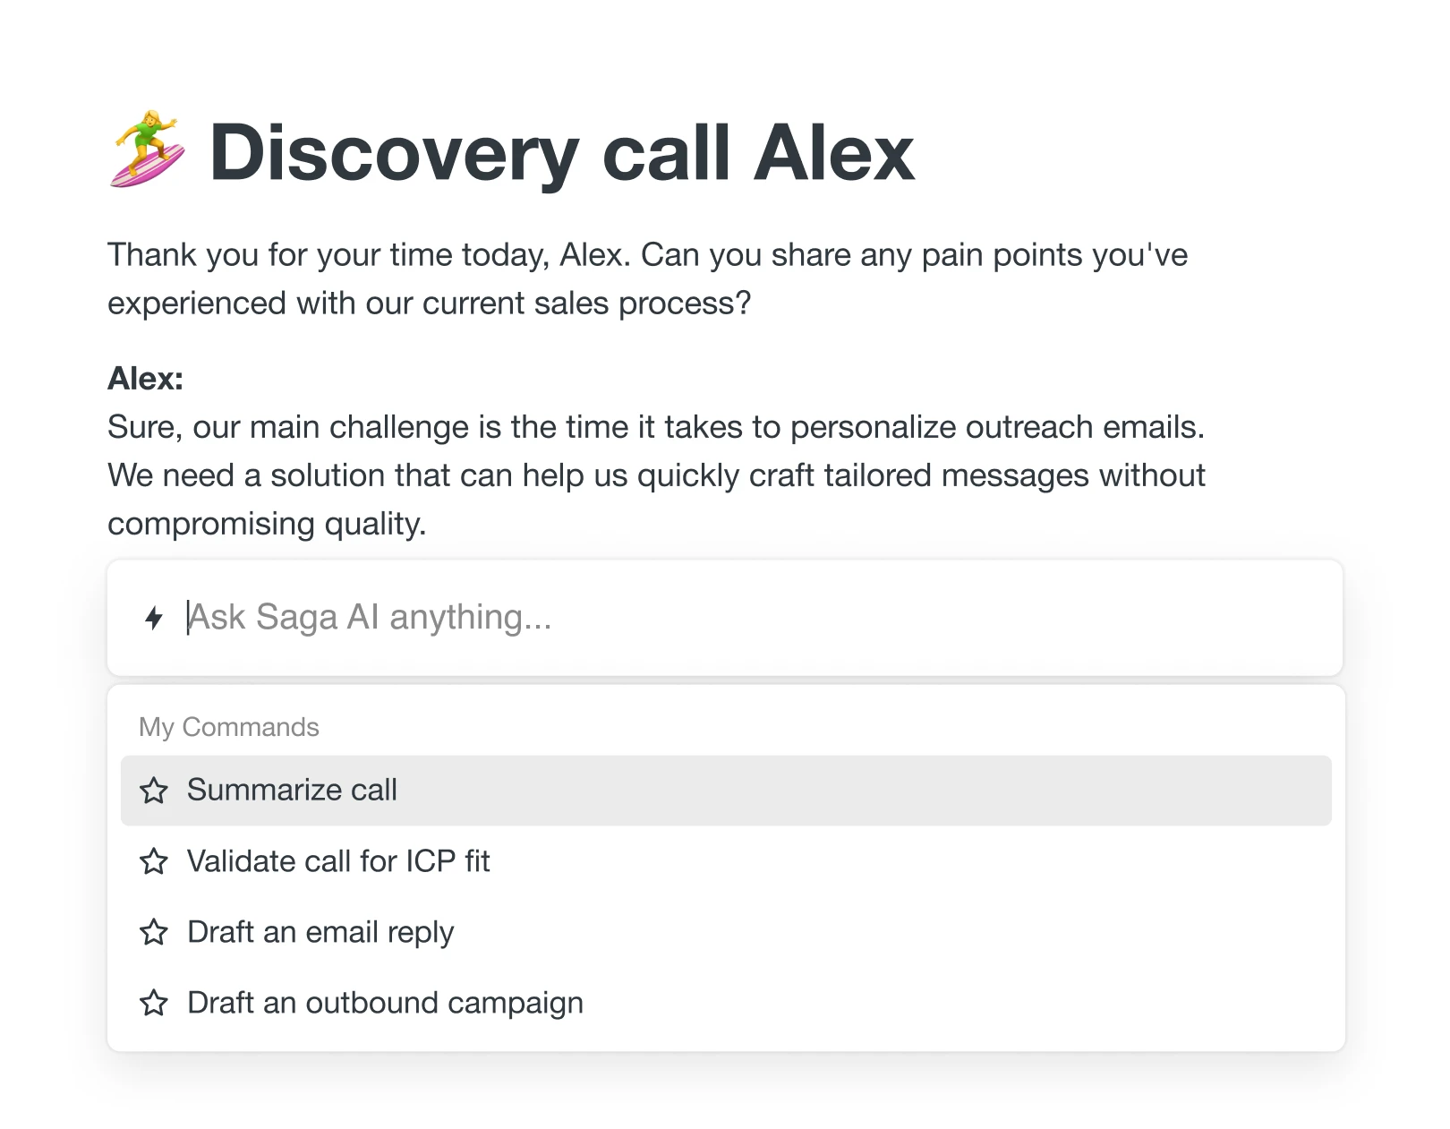Click the line starting 'Thank you for your time'
Screen dimensions: 1450x1129
pos(647,255)
